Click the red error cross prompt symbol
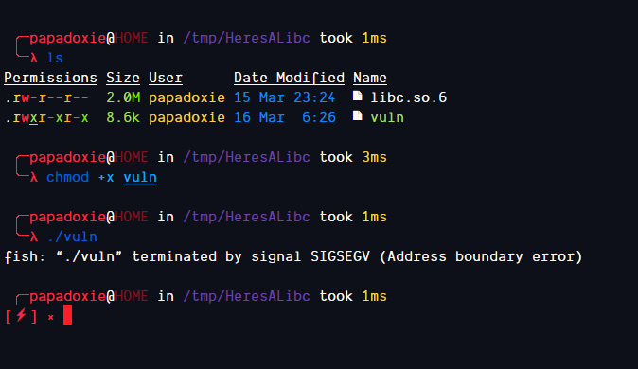This screenshot has height=369, width=638. (x=51, y=317)
